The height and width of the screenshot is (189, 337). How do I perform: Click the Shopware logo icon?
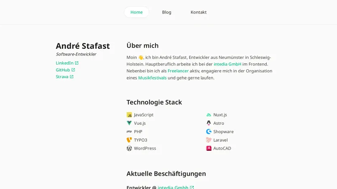point(209,131)
